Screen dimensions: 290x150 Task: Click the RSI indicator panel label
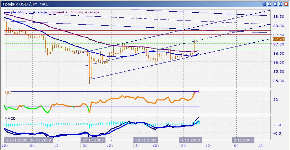pos(7,92)
